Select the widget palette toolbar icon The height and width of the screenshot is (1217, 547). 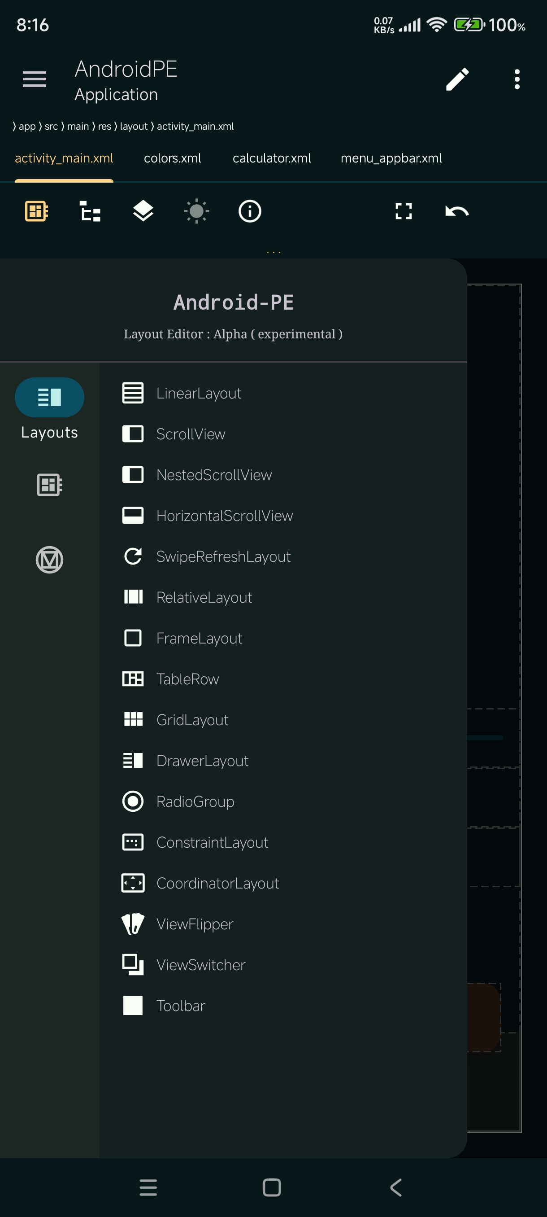click(x=36, y=211)
